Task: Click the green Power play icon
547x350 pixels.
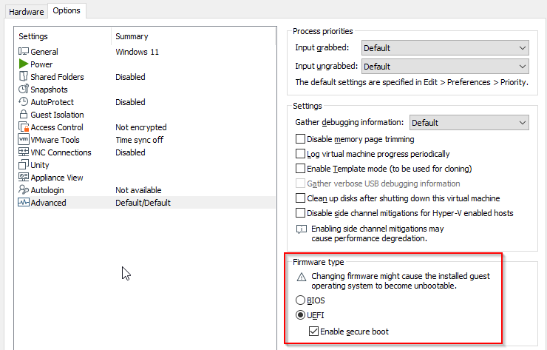Action: click(x=24, y=64)
